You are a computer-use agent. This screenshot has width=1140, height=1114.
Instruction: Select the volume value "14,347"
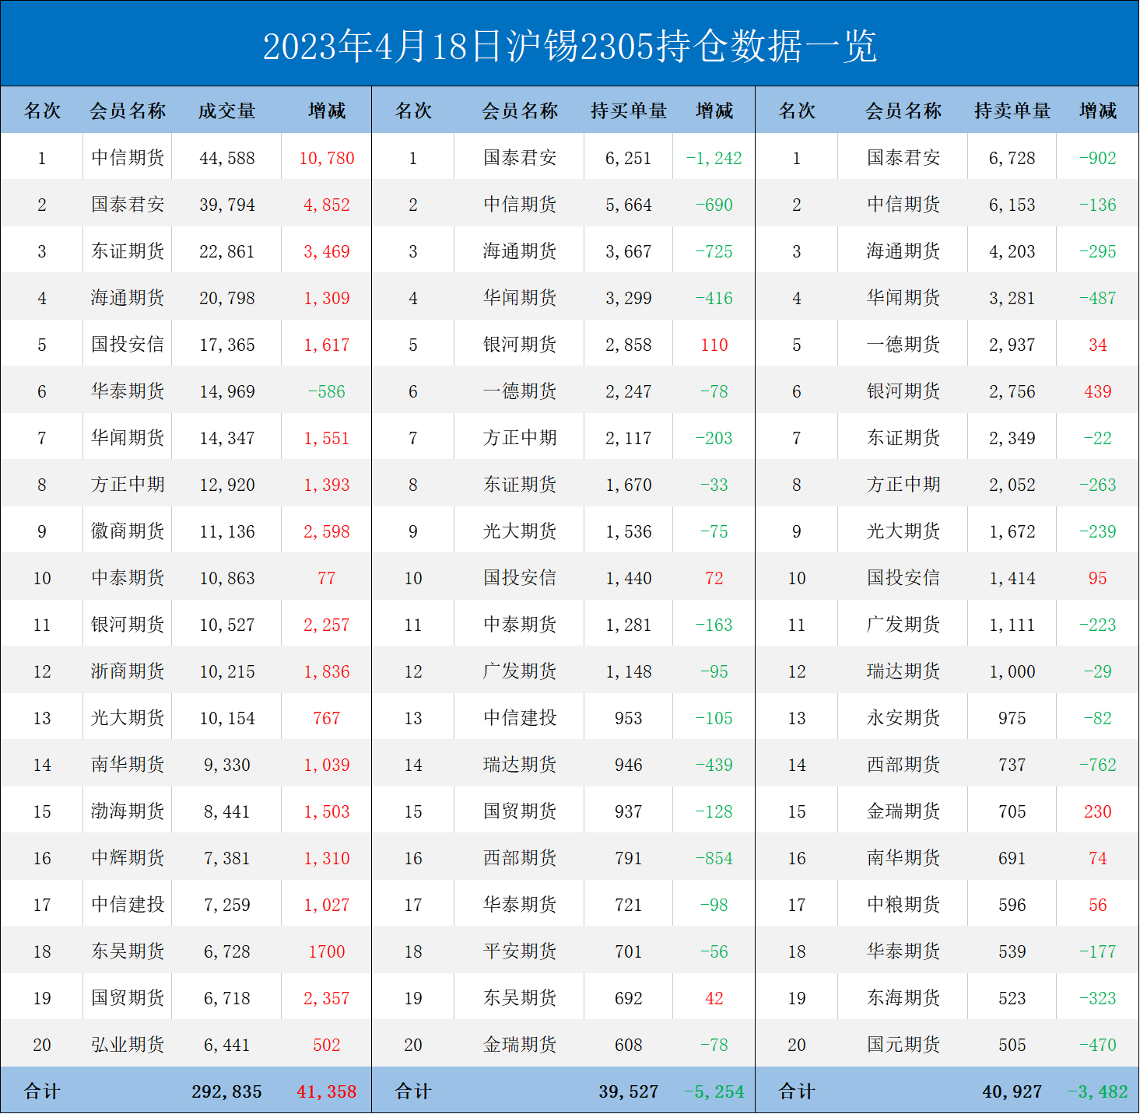[227, 438]
